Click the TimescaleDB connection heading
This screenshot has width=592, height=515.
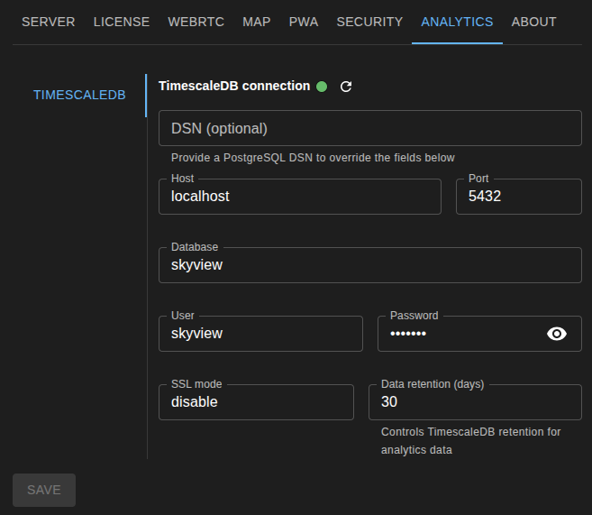[x=234, y=87]
